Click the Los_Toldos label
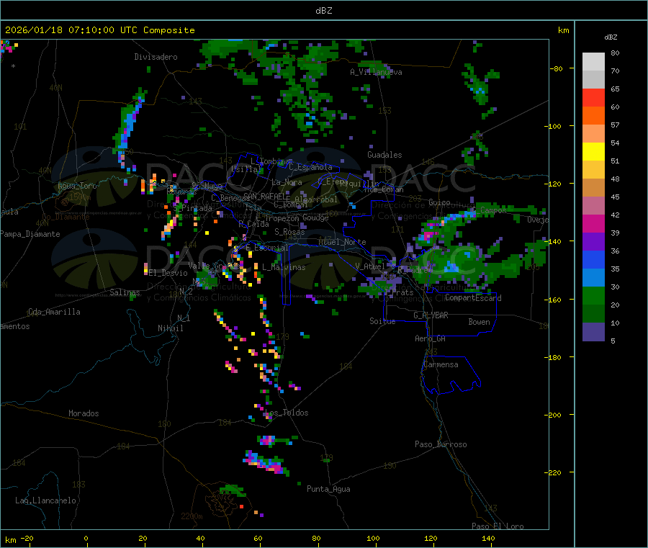The width and height of the screenshot is (648, 548). point(287,413)
